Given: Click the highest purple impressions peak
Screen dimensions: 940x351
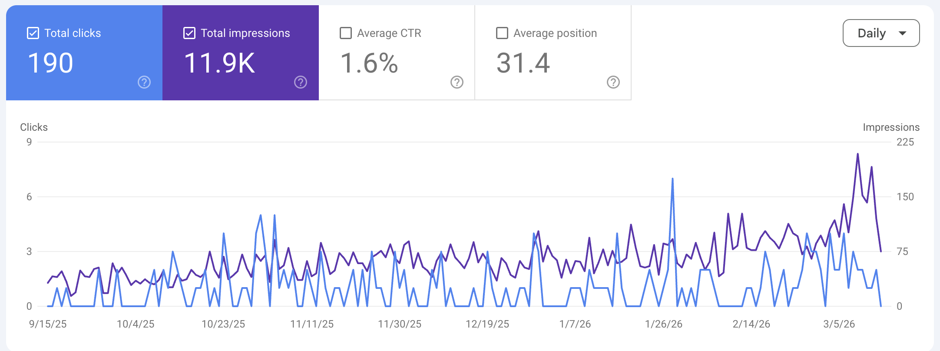Looking at the screenshot, I should point(857,154).
